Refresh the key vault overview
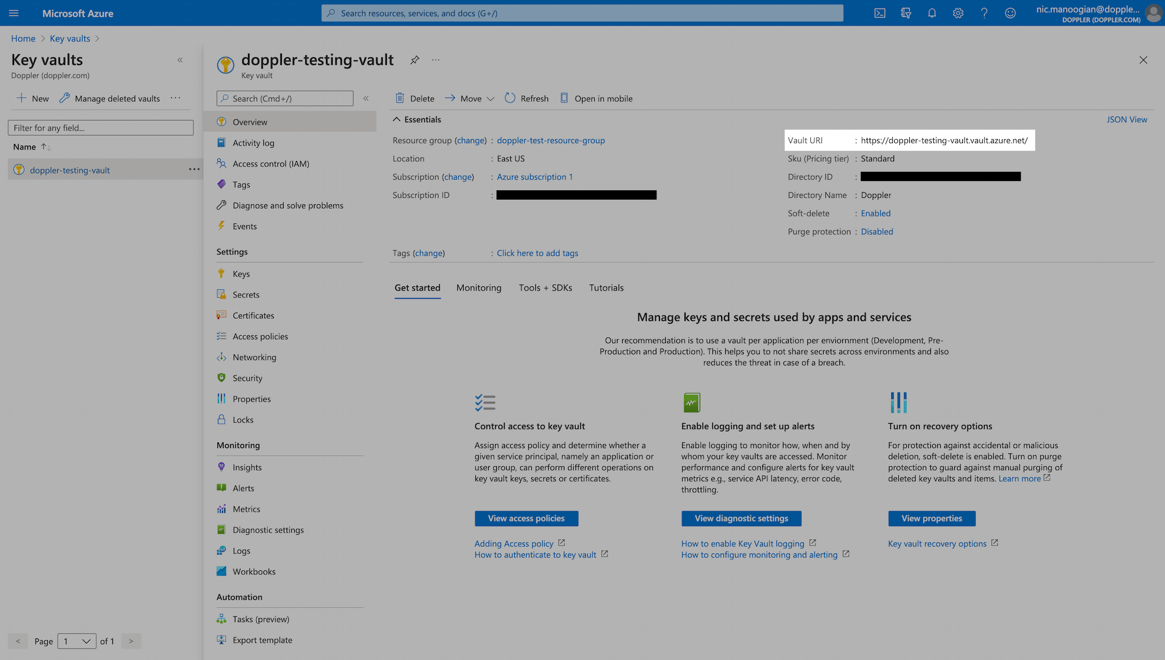This screenshot has width=1165, height=660. pos(526,98)
